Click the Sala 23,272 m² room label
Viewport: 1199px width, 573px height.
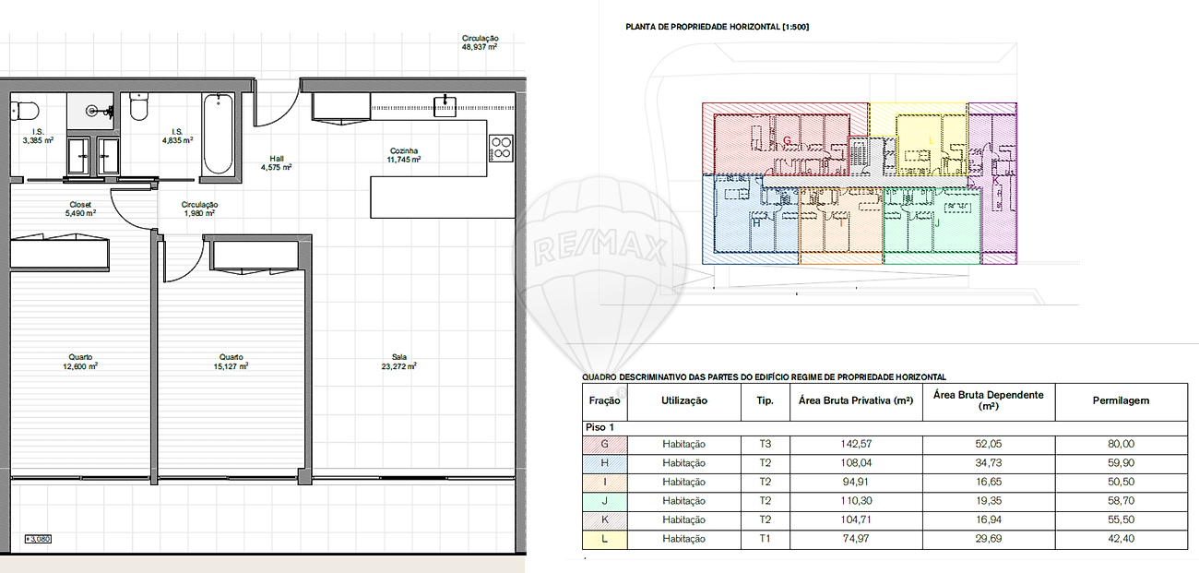tap(398, 362)
